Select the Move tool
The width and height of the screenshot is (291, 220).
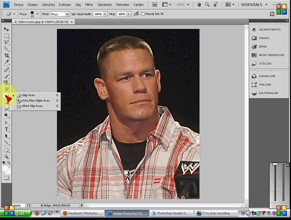pyautogui.click(x=6, y=29)
